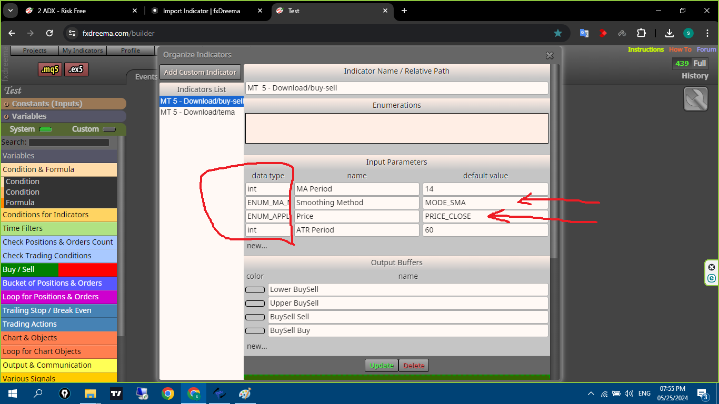Expand the Conditions for Indicators category
719x404 pixels.
click(x=59, y=215)
